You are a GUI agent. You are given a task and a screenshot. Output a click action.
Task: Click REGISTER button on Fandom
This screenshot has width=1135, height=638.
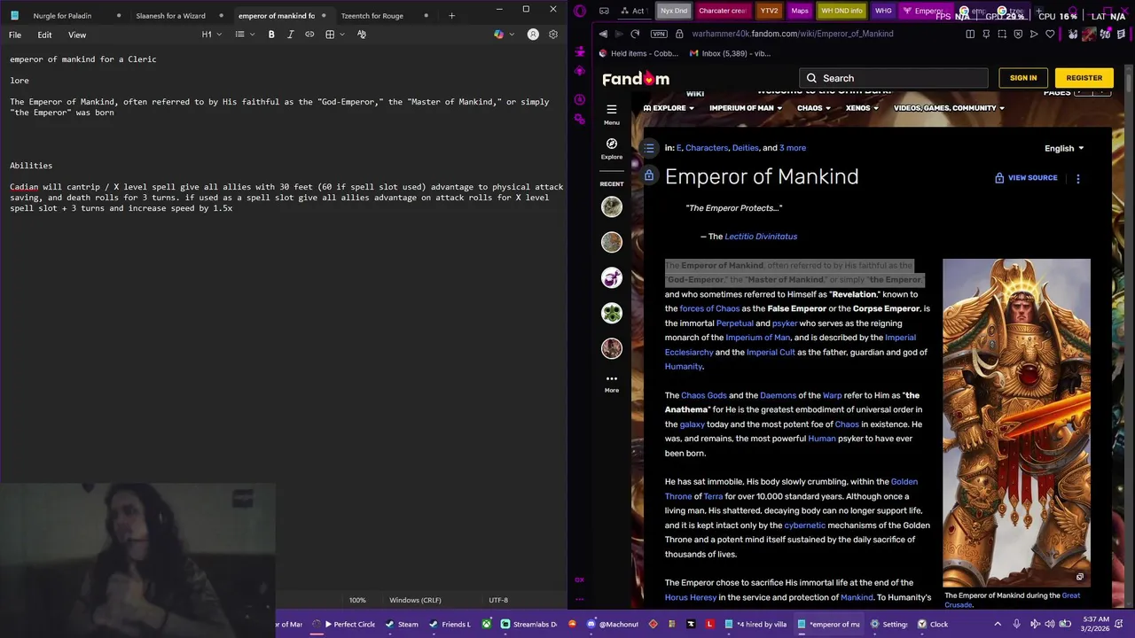click(1084, 78)
